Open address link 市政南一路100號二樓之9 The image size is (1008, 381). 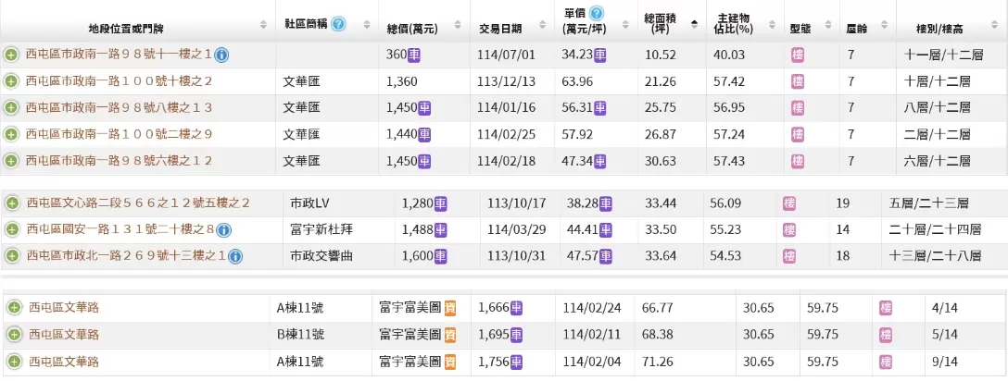[120, 135]
